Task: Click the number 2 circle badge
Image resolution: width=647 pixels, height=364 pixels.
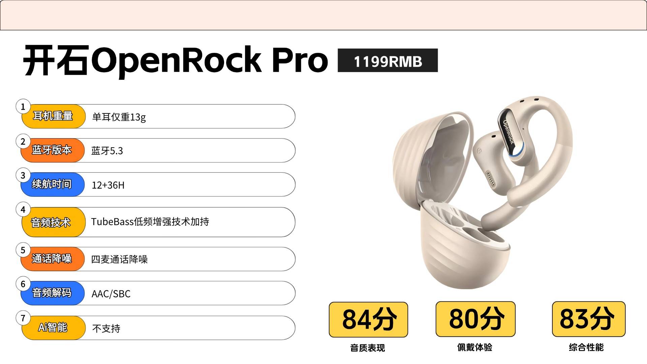Action: point(23,142)
